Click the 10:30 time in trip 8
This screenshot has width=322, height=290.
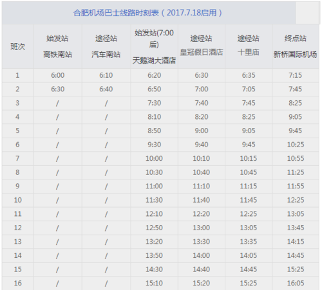[154, 172]
